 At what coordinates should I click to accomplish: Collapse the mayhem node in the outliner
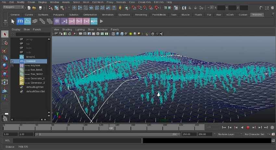(12, 65)
